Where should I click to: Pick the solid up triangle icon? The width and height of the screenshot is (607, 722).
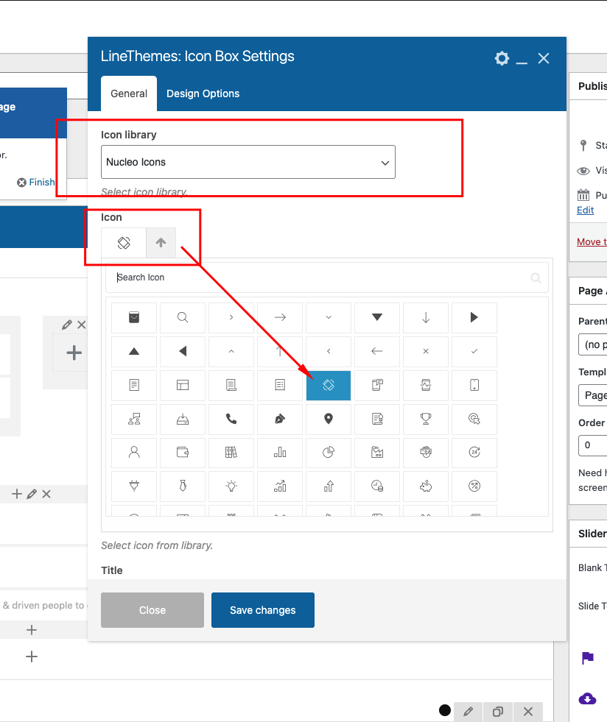134,351
